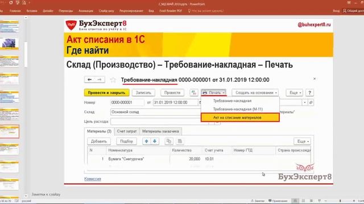Image resolution: width=364 pixels, height=204 pixels.
Task: Click the Redo icon in quick access toolbar
Action: 11,3
